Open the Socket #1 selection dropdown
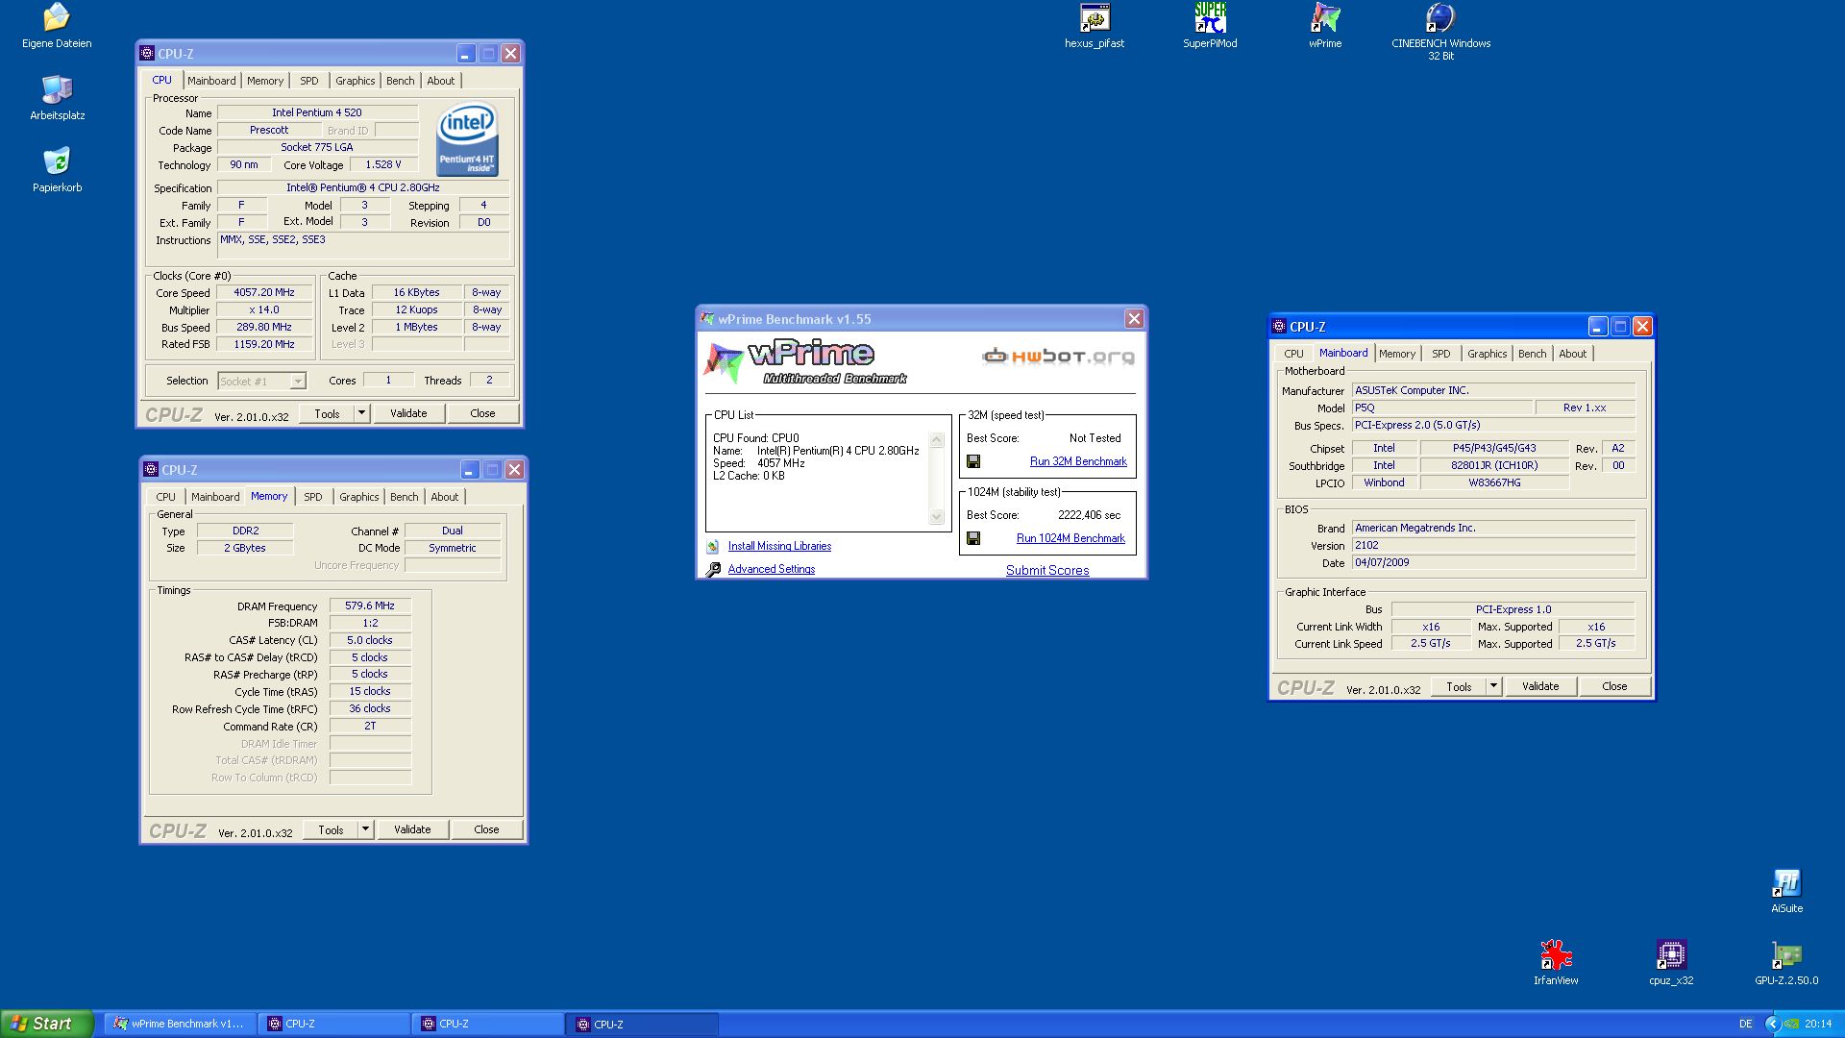Viewport: 1845px width, 1038px height. 298,382
